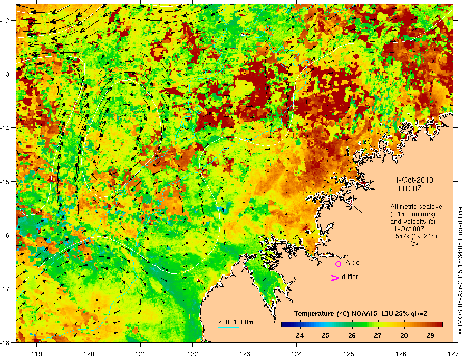Click the magenta drifter arrowhead legend marker
The height and width of the screenshot is (358, 464).
(334, 277)
